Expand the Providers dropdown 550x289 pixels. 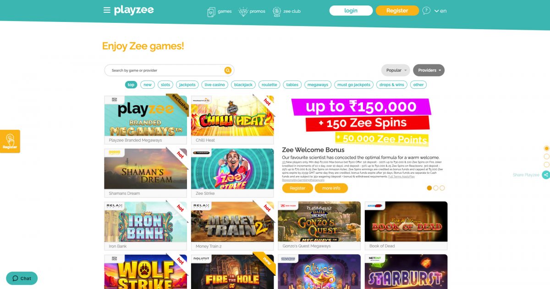pos(429,70)
